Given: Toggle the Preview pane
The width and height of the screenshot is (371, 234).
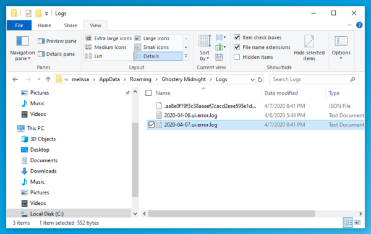Looking at the screenshot, I should click(57, 41).
